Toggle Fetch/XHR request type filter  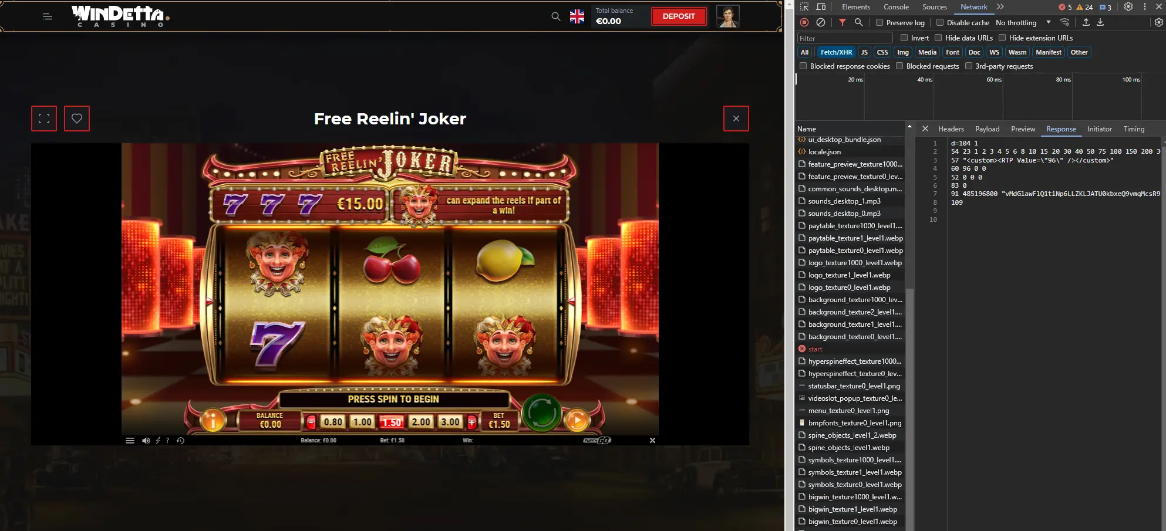point(836,52)
